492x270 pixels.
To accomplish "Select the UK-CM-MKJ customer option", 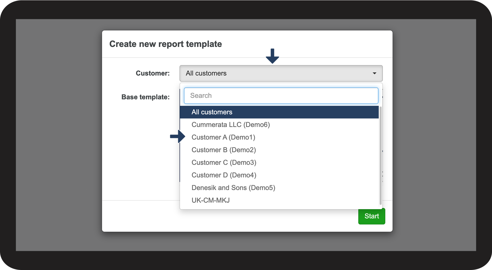I will [x=210, y=200].
